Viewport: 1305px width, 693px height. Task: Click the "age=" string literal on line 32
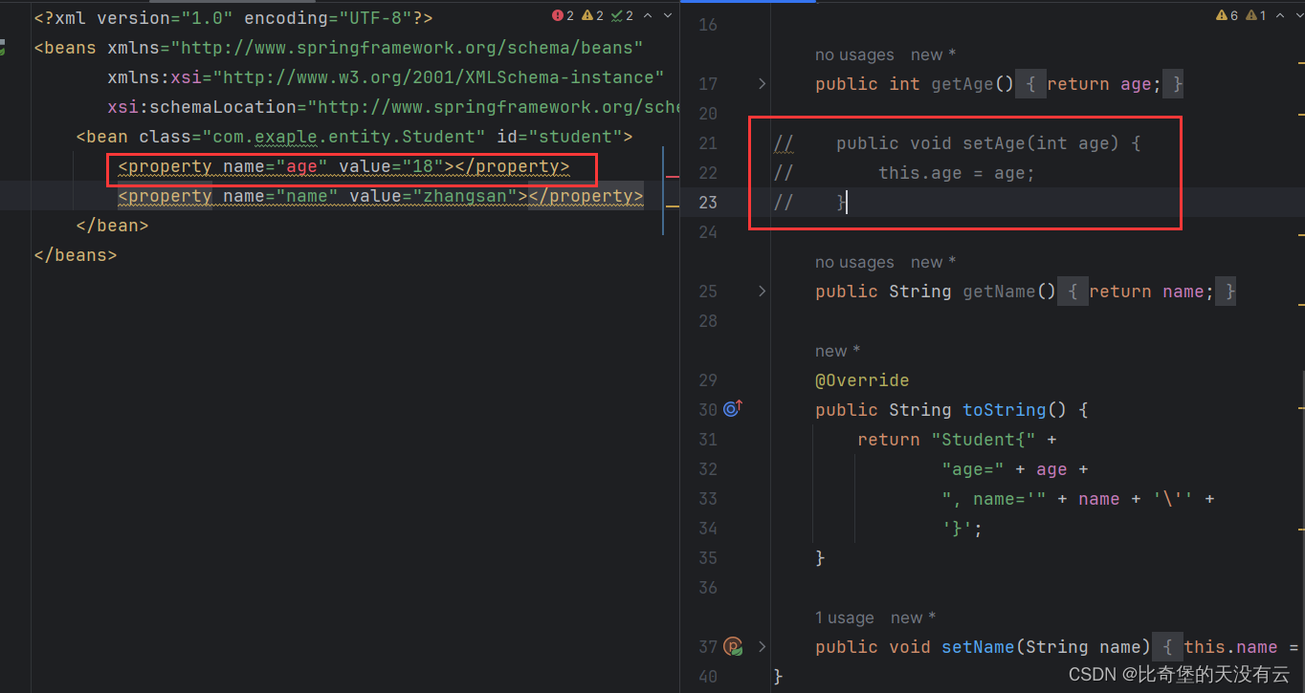click(x=973, y=469)
